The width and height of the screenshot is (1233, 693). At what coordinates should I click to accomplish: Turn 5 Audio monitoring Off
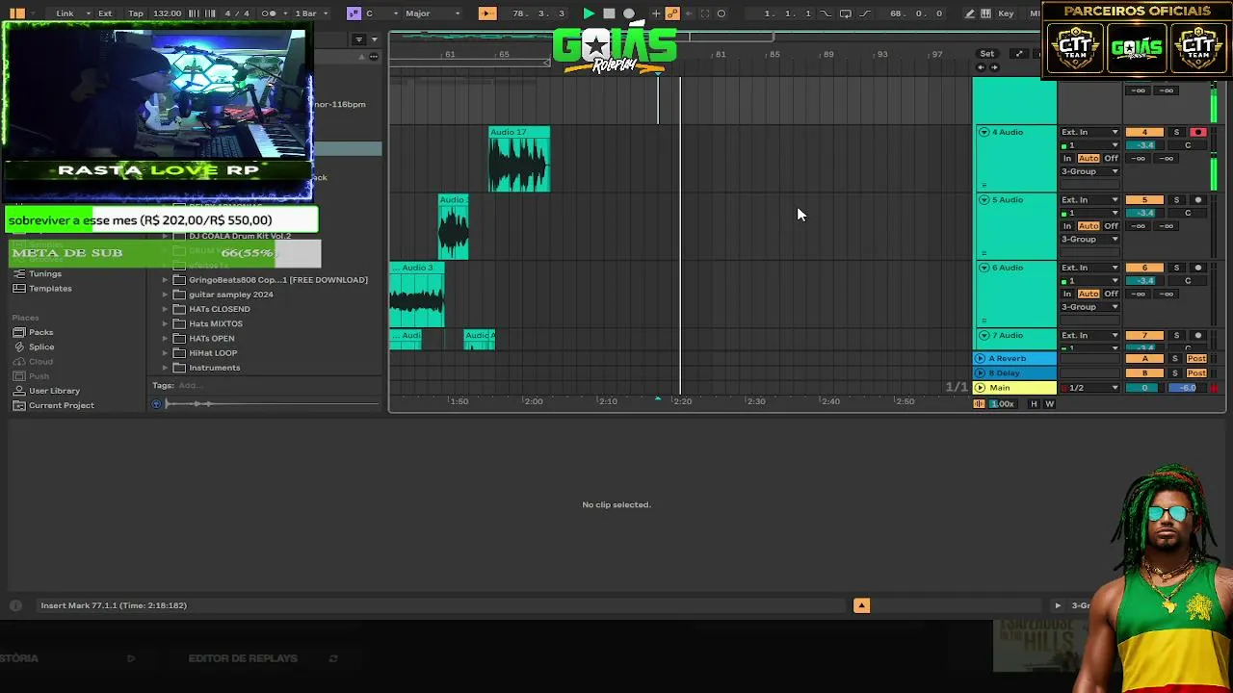pos(1112,226)
